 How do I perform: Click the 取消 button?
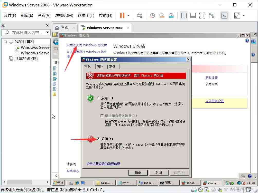(x=159, y=173)
